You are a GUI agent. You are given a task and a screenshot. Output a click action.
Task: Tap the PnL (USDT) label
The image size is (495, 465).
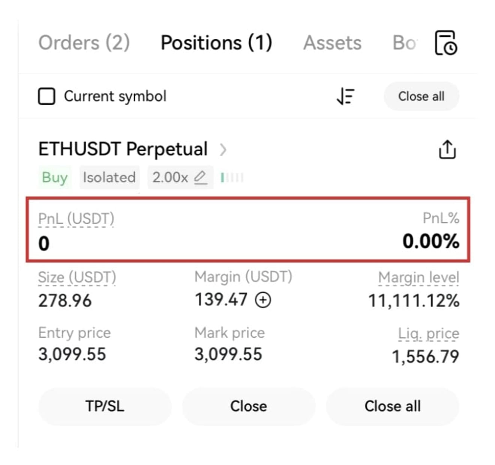coord(76,219)
